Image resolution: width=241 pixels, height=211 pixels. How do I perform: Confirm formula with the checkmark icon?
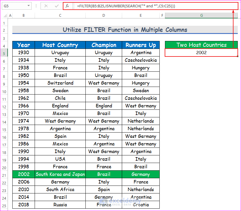57,6
